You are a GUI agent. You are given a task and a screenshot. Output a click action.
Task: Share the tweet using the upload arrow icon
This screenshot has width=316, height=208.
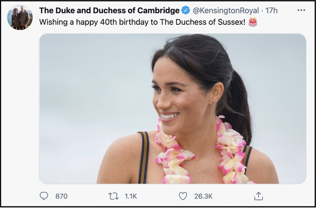coord(258,196)
